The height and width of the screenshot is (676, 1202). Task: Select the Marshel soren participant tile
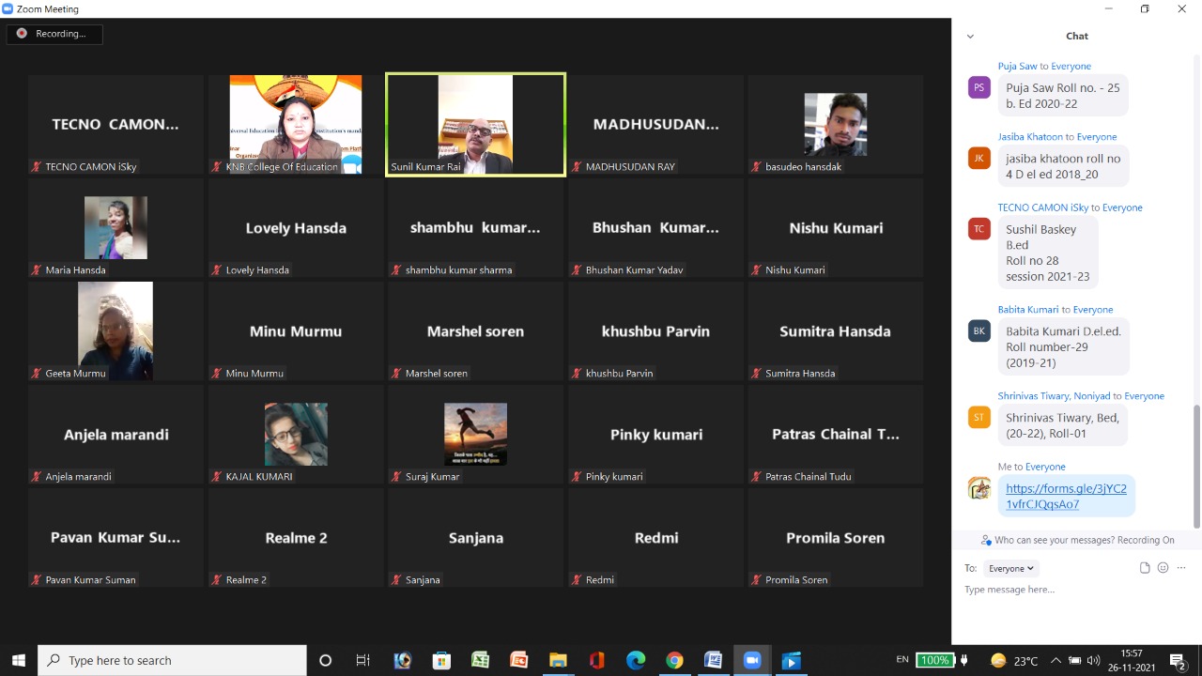click(475, 330)
